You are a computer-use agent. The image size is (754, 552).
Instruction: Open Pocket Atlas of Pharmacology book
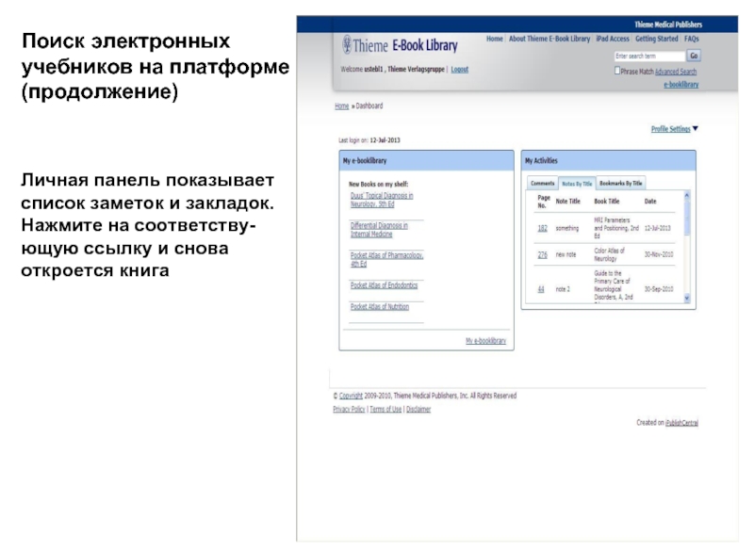386,259
